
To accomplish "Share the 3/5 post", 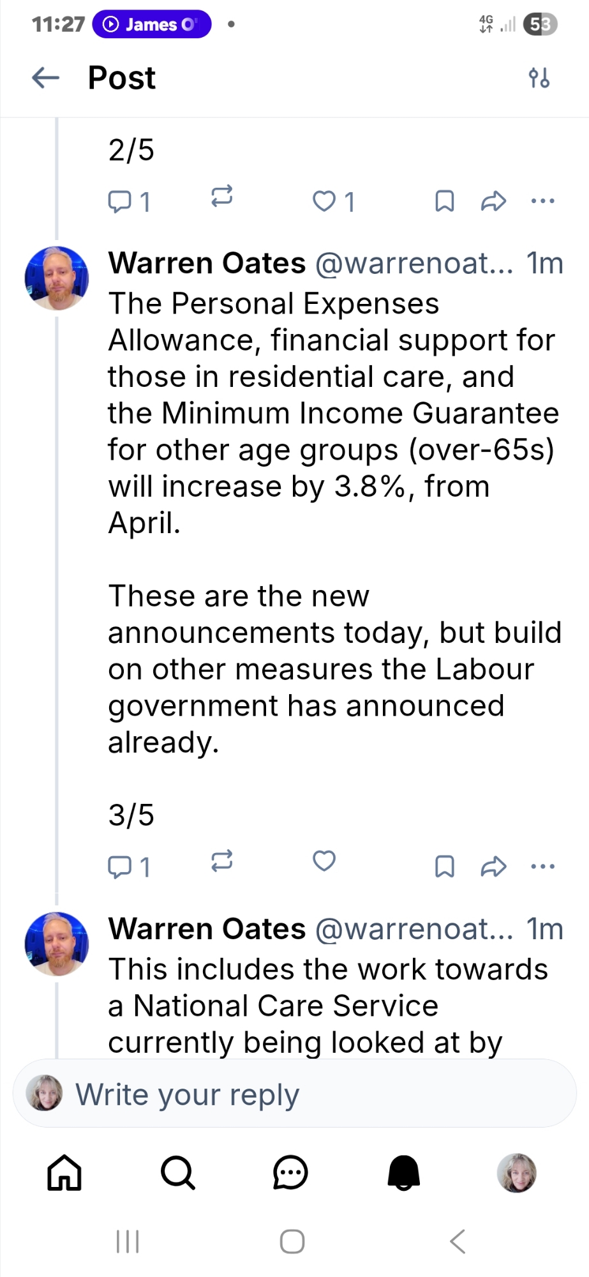I will (x=493, y=866).
